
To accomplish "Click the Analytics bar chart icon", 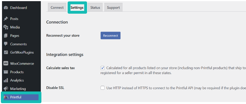I will (6, 80).
